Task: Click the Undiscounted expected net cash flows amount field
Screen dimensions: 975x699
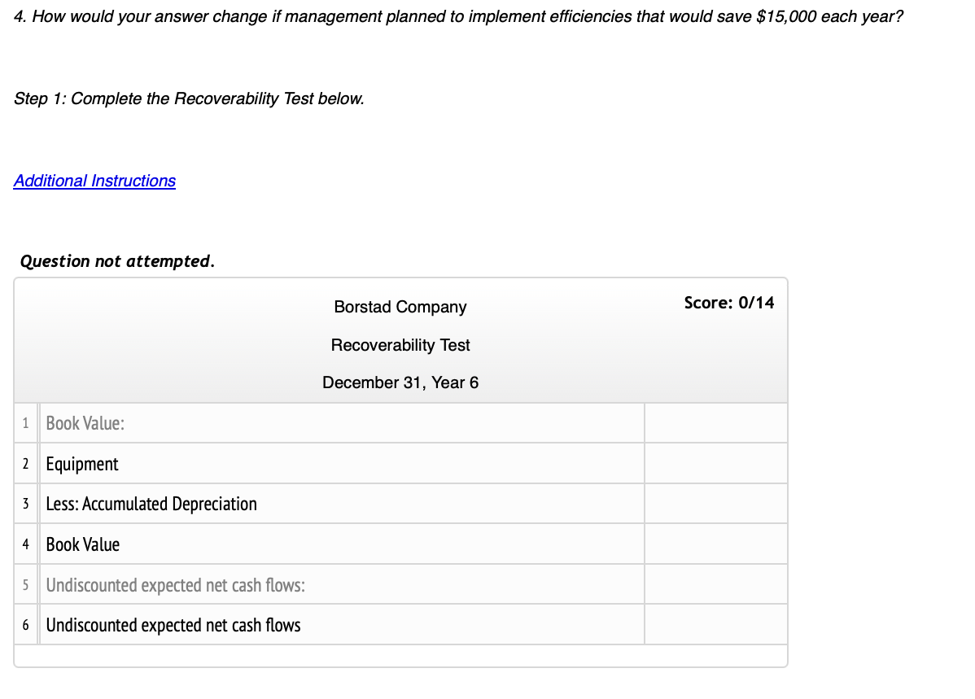Action: pyautogui.click(x=715, y=624)
